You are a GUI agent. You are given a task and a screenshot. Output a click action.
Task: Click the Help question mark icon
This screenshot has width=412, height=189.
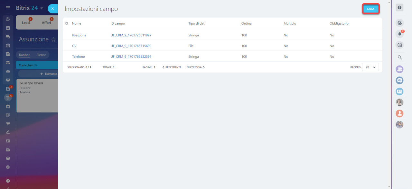coord(399,7)
